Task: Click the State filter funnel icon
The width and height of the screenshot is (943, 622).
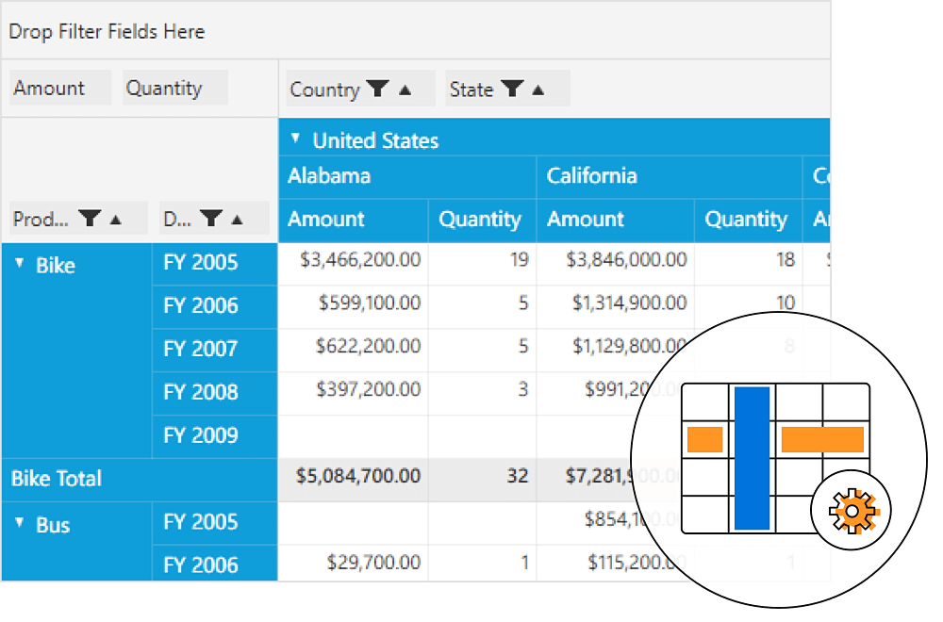Action: pyautogui.click(x=512, y=90)
